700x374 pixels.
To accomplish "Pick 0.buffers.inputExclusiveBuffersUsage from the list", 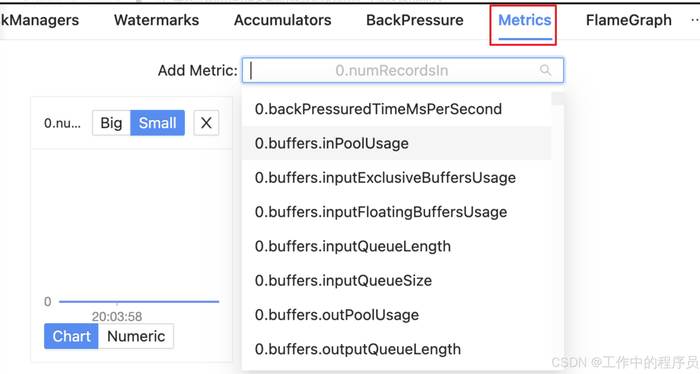I will point(385,178).
